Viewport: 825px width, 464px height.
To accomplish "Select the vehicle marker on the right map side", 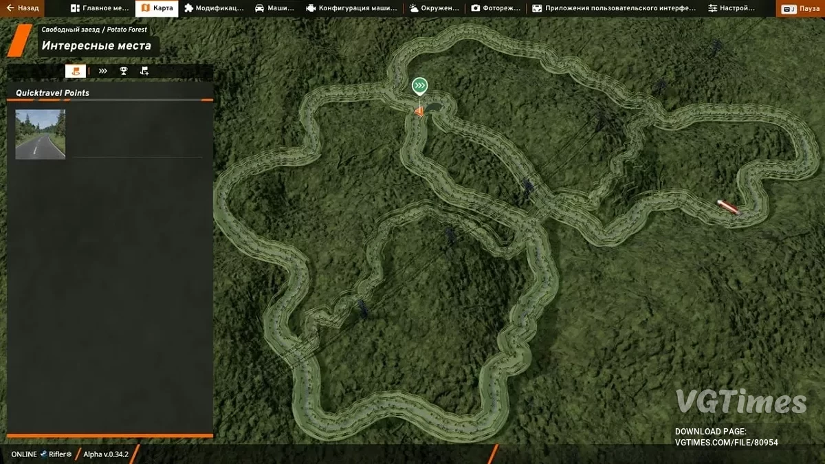I will coord(727,207).
